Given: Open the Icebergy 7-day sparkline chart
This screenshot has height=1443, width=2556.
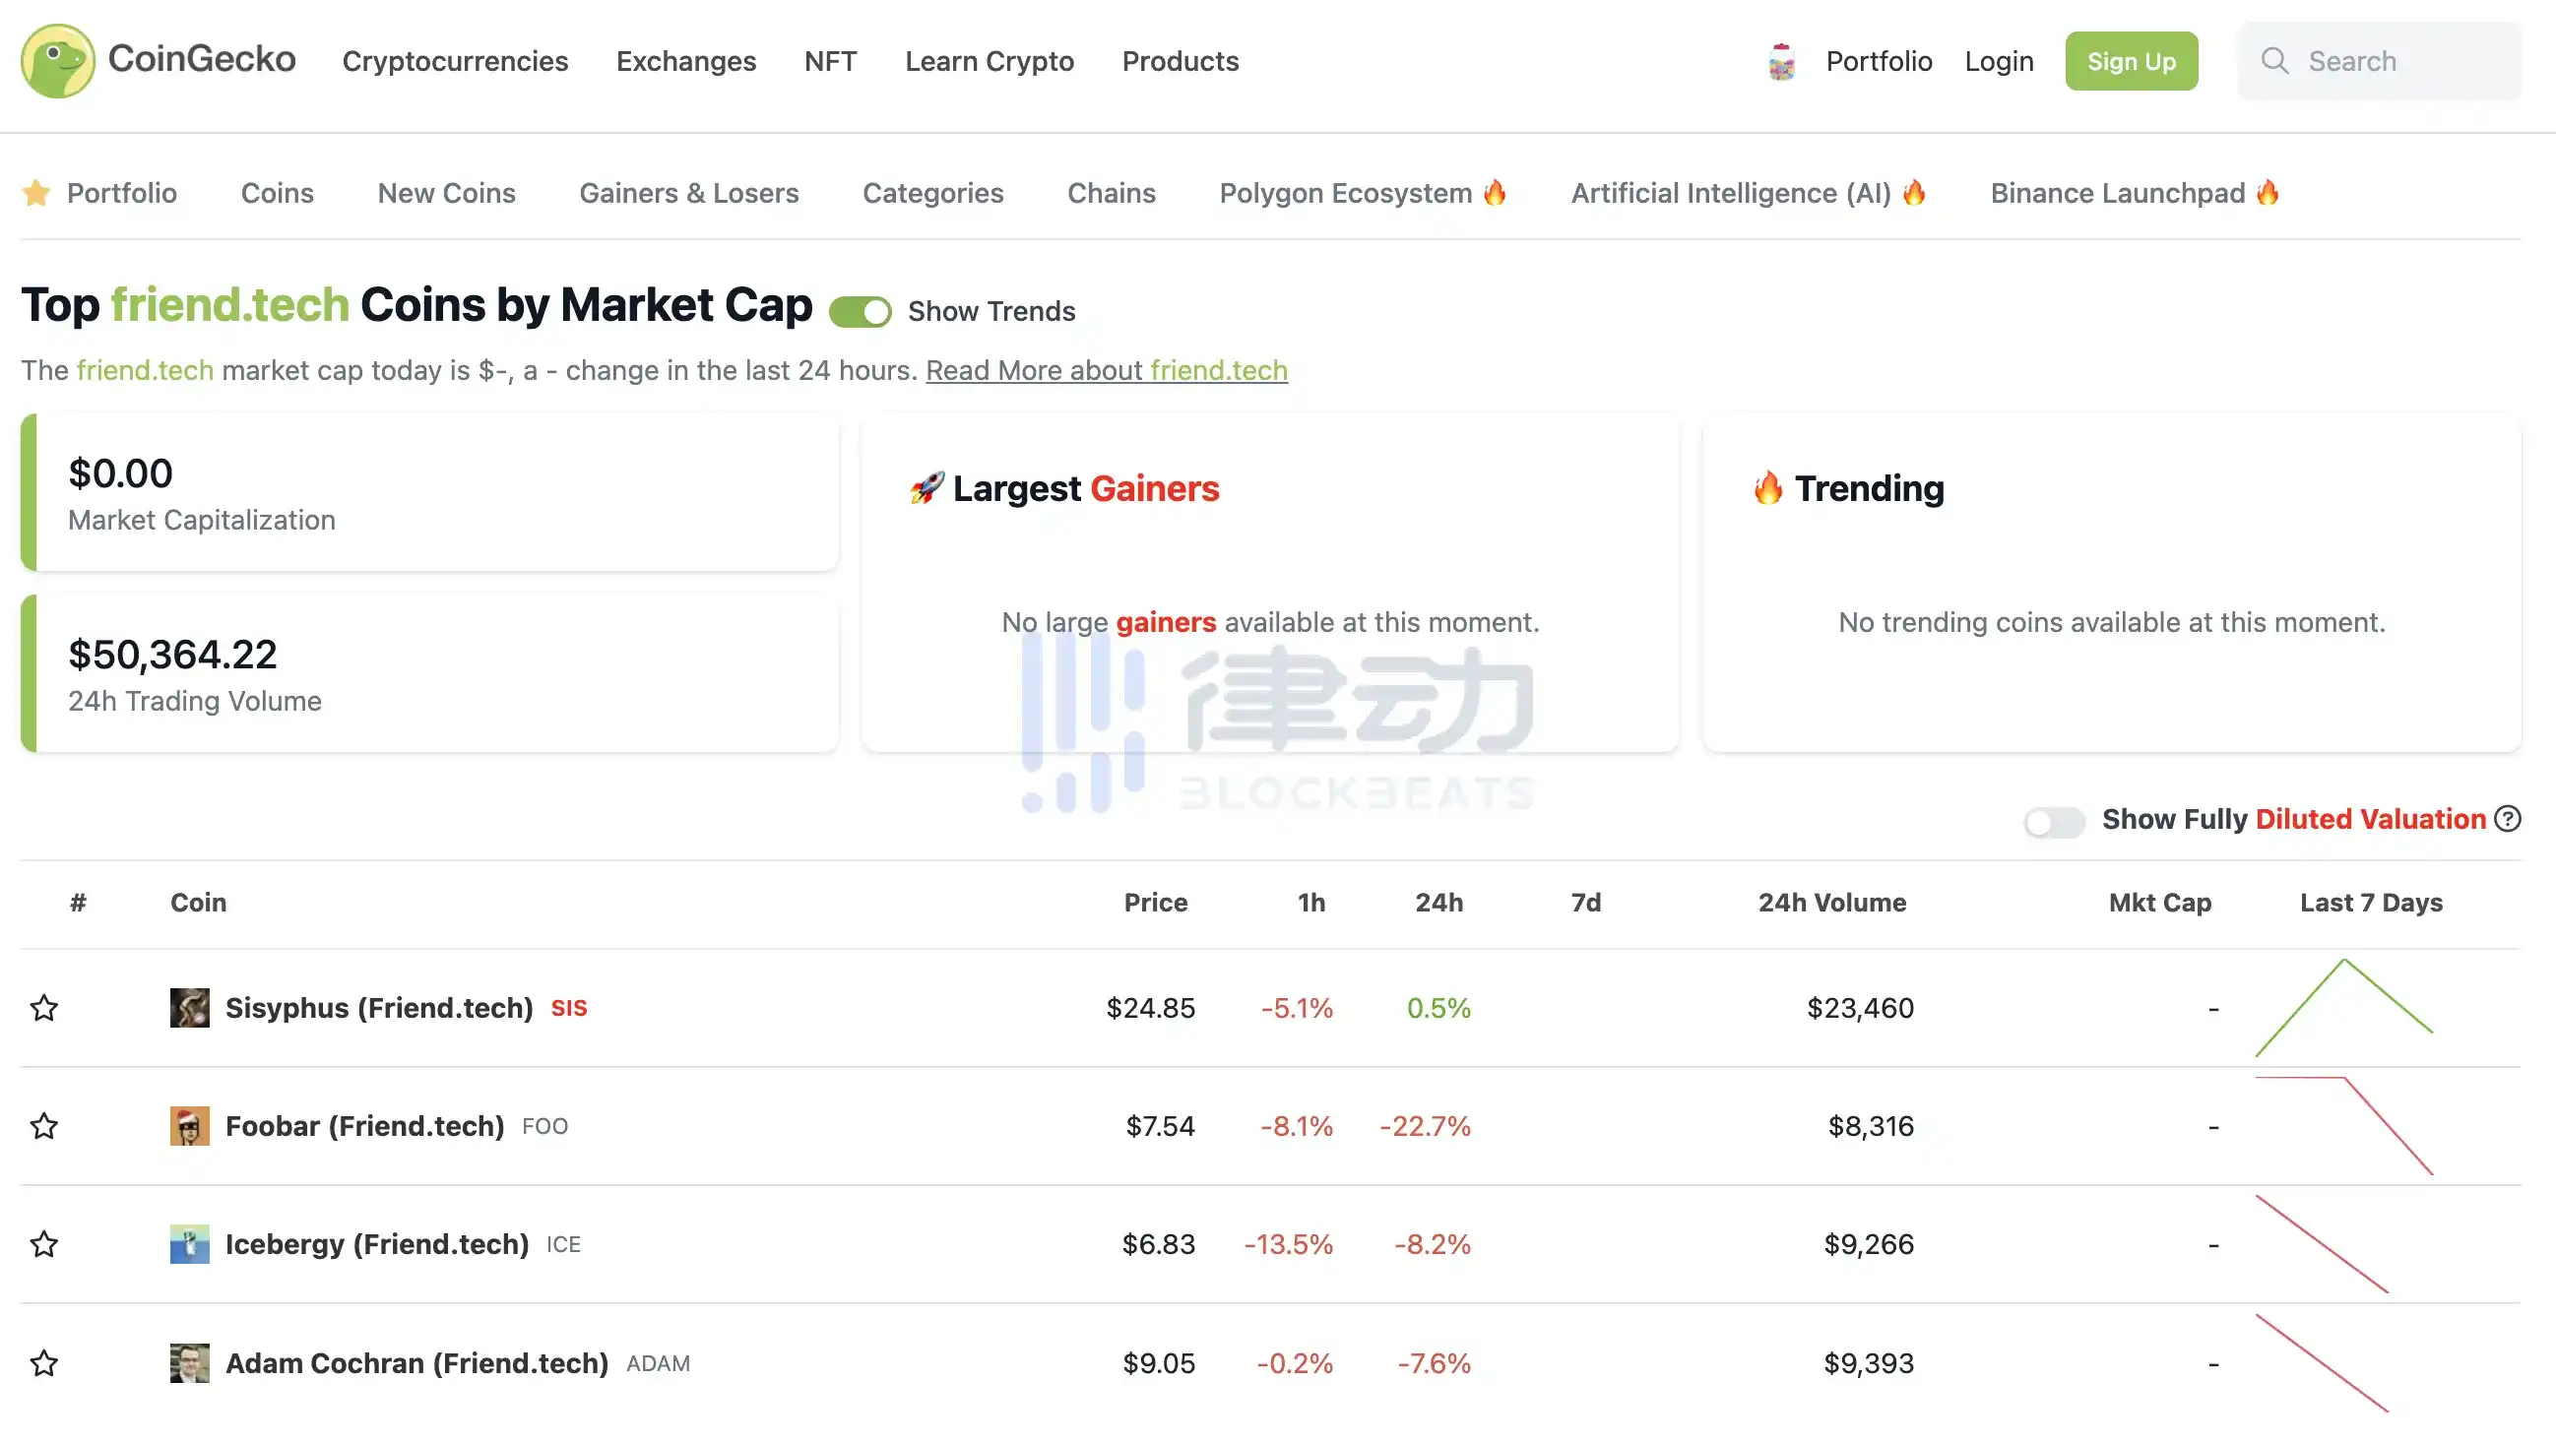Looking at the screenshot, I should [x=2322, y=1243].
